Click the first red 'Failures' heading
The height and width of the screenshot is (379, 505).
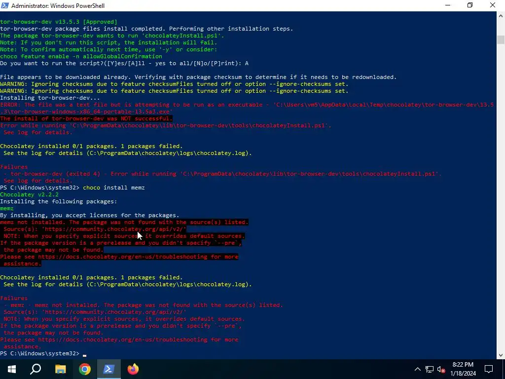coord(14,167)
